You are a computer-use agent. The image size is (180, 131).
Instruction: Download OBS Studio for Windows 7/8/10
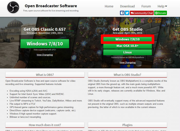pos(128,39)
